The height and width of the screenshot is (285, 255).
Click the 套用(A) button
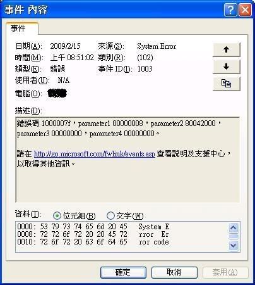[225, 272]
